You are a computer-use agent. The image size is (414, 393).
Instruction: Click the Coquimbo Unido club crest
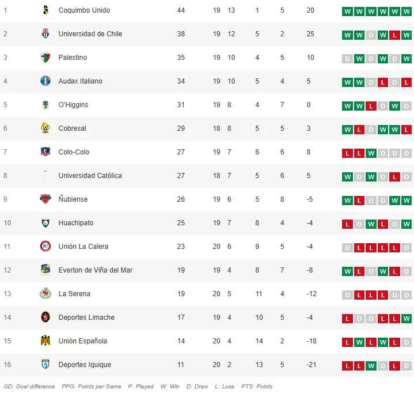click(45, 10)
